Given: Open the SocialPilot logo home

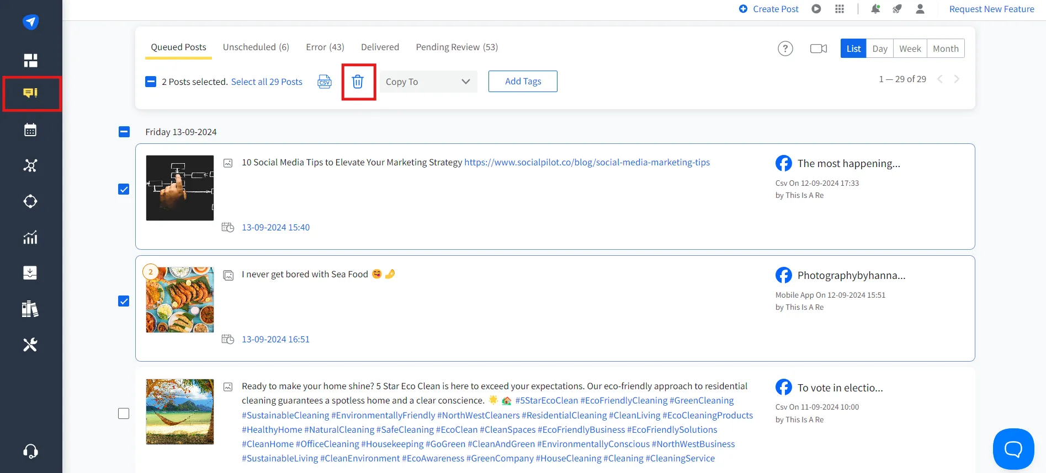Looking at the screenshot, I should 30,22.
